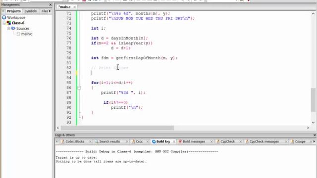
Task: Show previous log tabs with left arrow
Action: (57, 141)
